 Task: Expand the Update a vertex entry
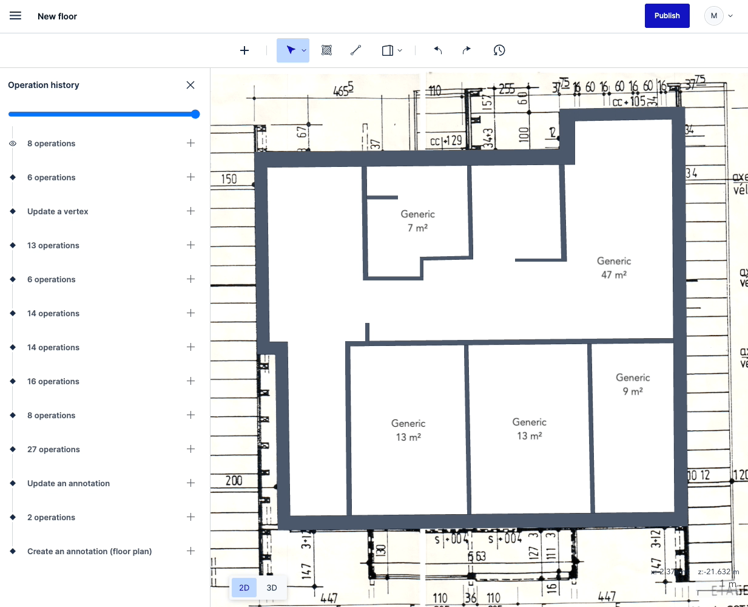coord(190,211)
